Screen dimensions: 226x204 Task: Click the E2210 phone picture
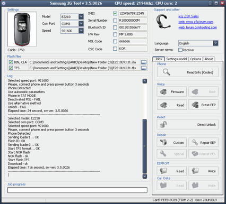pos(22,29)
